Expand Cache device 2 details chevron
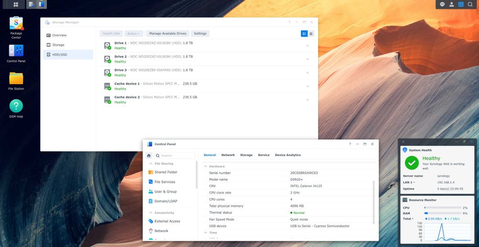 308,99
